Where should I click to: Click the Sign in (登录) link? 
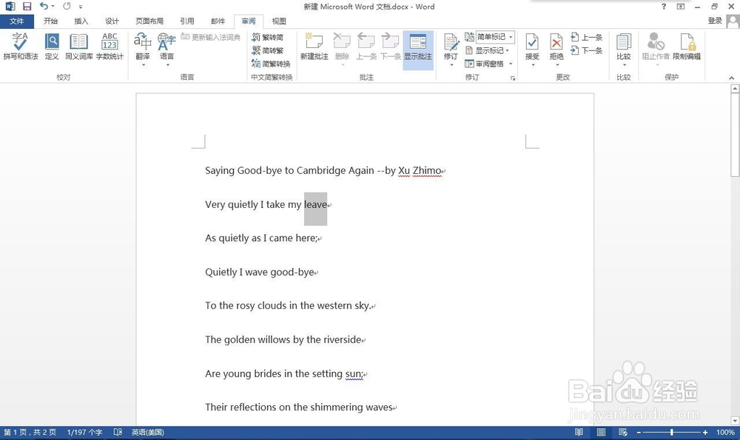[715, 21]
